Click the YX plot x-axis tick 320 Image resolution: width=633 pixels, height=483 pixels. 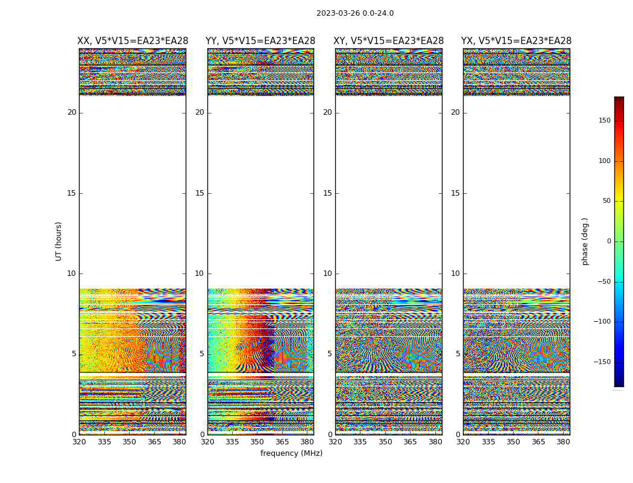coord(463,442)
